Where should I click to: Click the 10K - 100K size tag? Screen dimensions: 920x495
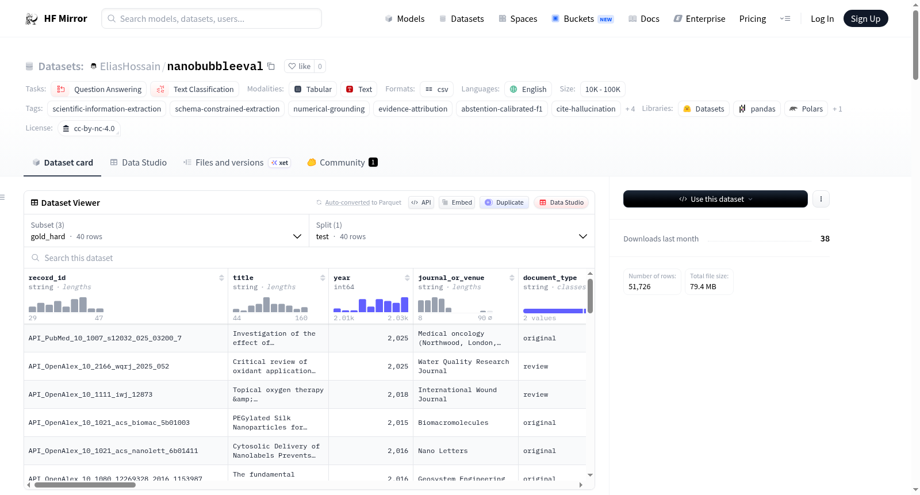[603, 89]
